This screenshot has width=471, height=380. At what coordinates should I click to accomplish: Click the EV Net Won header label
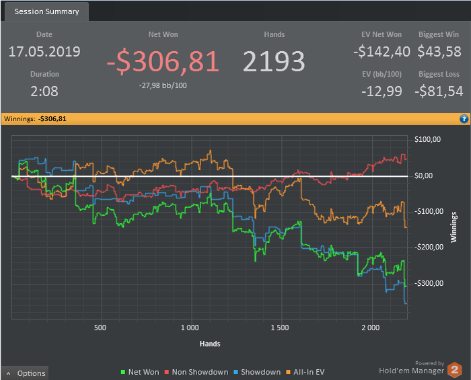coord(382,34)
